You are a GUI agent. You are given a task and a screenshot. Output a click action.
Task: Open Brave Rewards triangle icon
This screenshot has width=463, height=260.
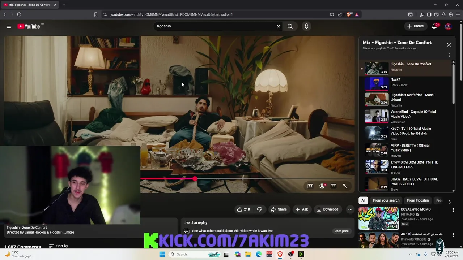point(357,14)
